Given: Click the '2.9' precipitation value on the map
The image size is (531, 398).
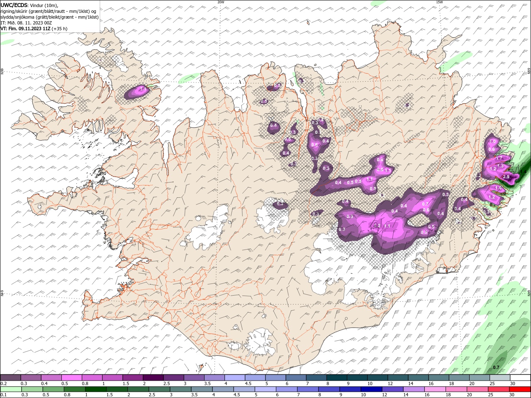Looking at the screenshot, I should point(506,177).
